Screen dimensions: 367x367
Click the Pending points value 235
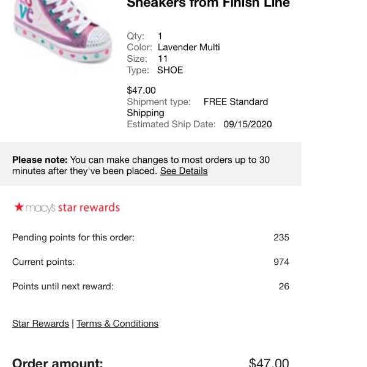coord(281,237)
